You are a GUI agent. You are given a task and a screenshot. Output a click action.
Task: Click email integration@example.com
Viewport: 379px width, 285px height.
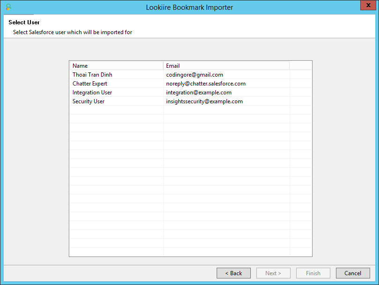[x=199, y=93]
